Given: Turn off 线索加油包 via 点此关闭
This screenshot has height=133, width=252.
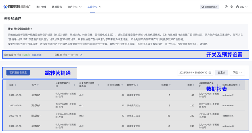Looking at the screenshot, I should click(x=36, y=55).
